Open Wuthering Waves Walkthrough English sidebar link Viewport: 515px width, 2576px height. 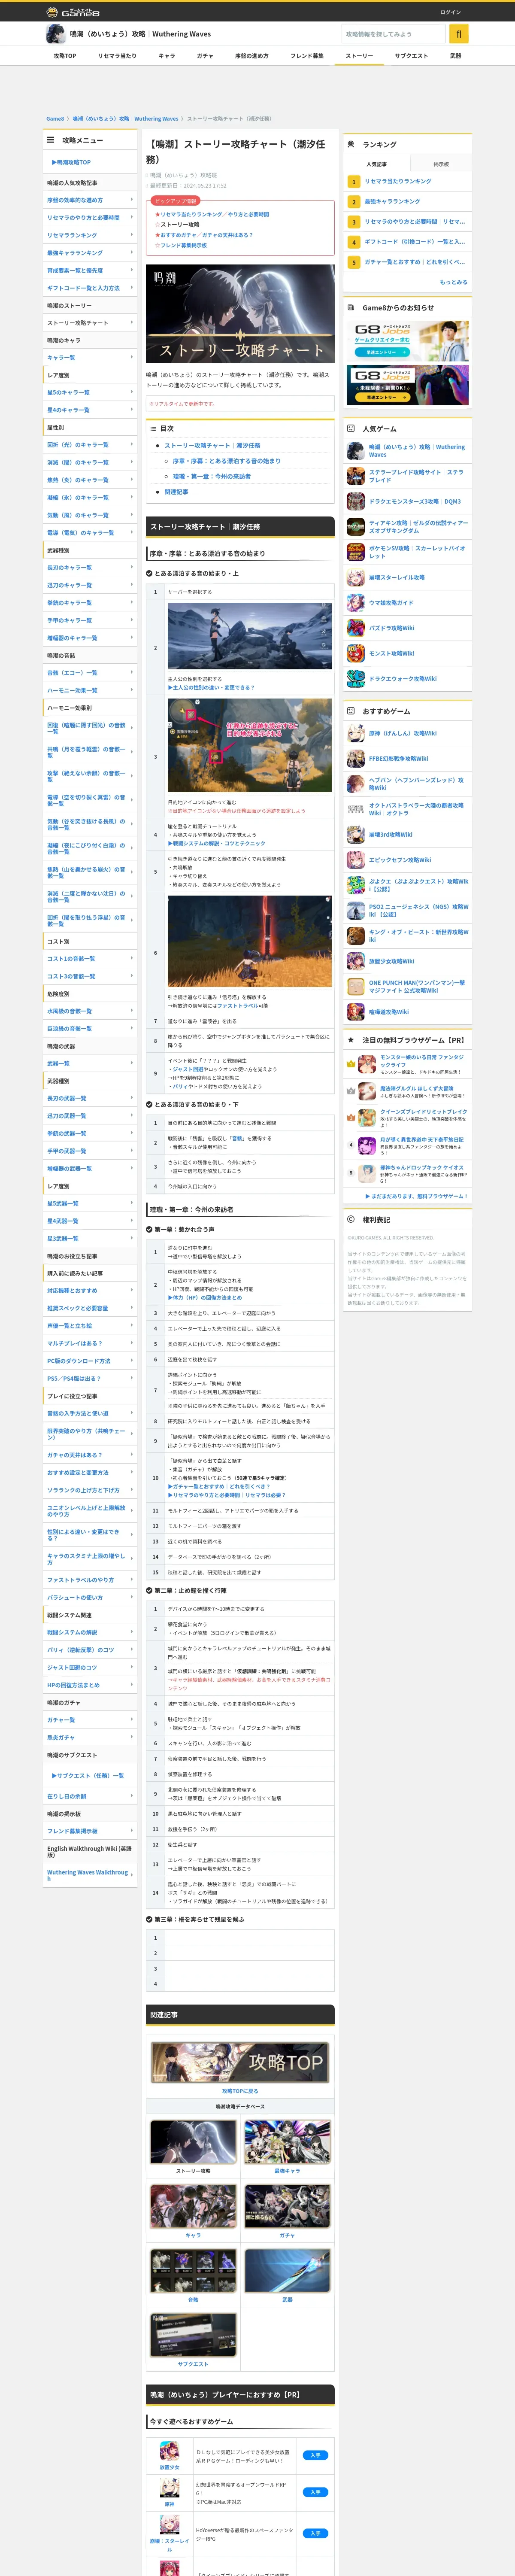click(90, 1874)
